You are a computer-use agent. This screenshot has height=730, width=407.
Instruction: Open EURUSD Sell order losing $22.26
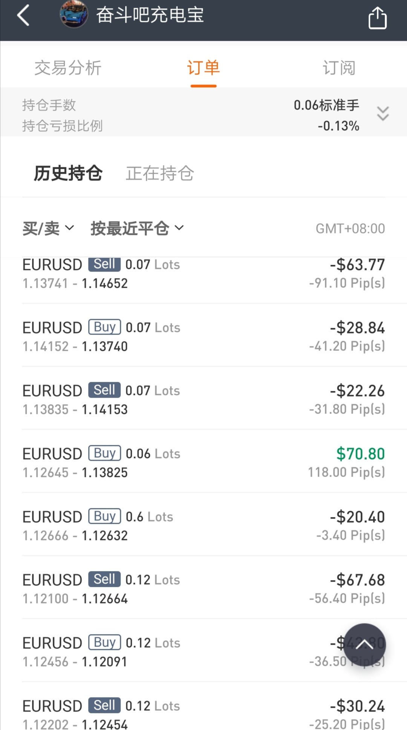[203, 400]
